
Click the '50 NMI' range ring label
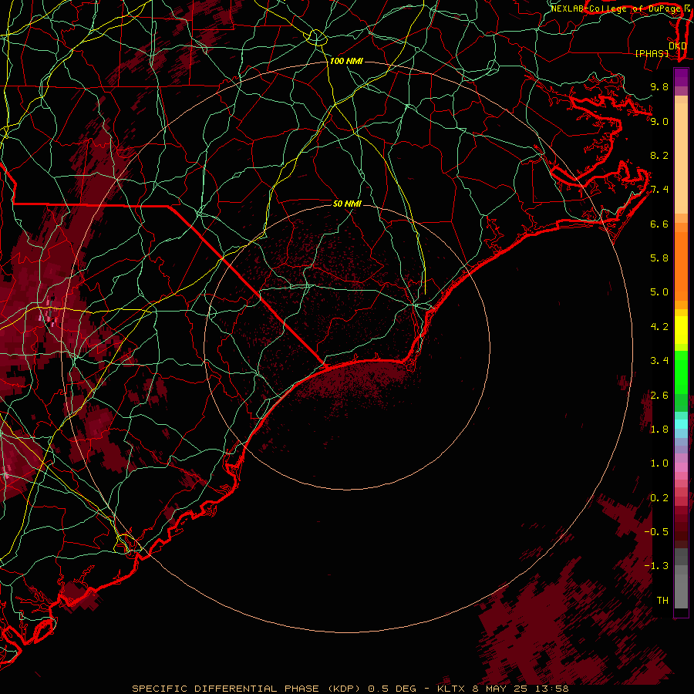347,204
